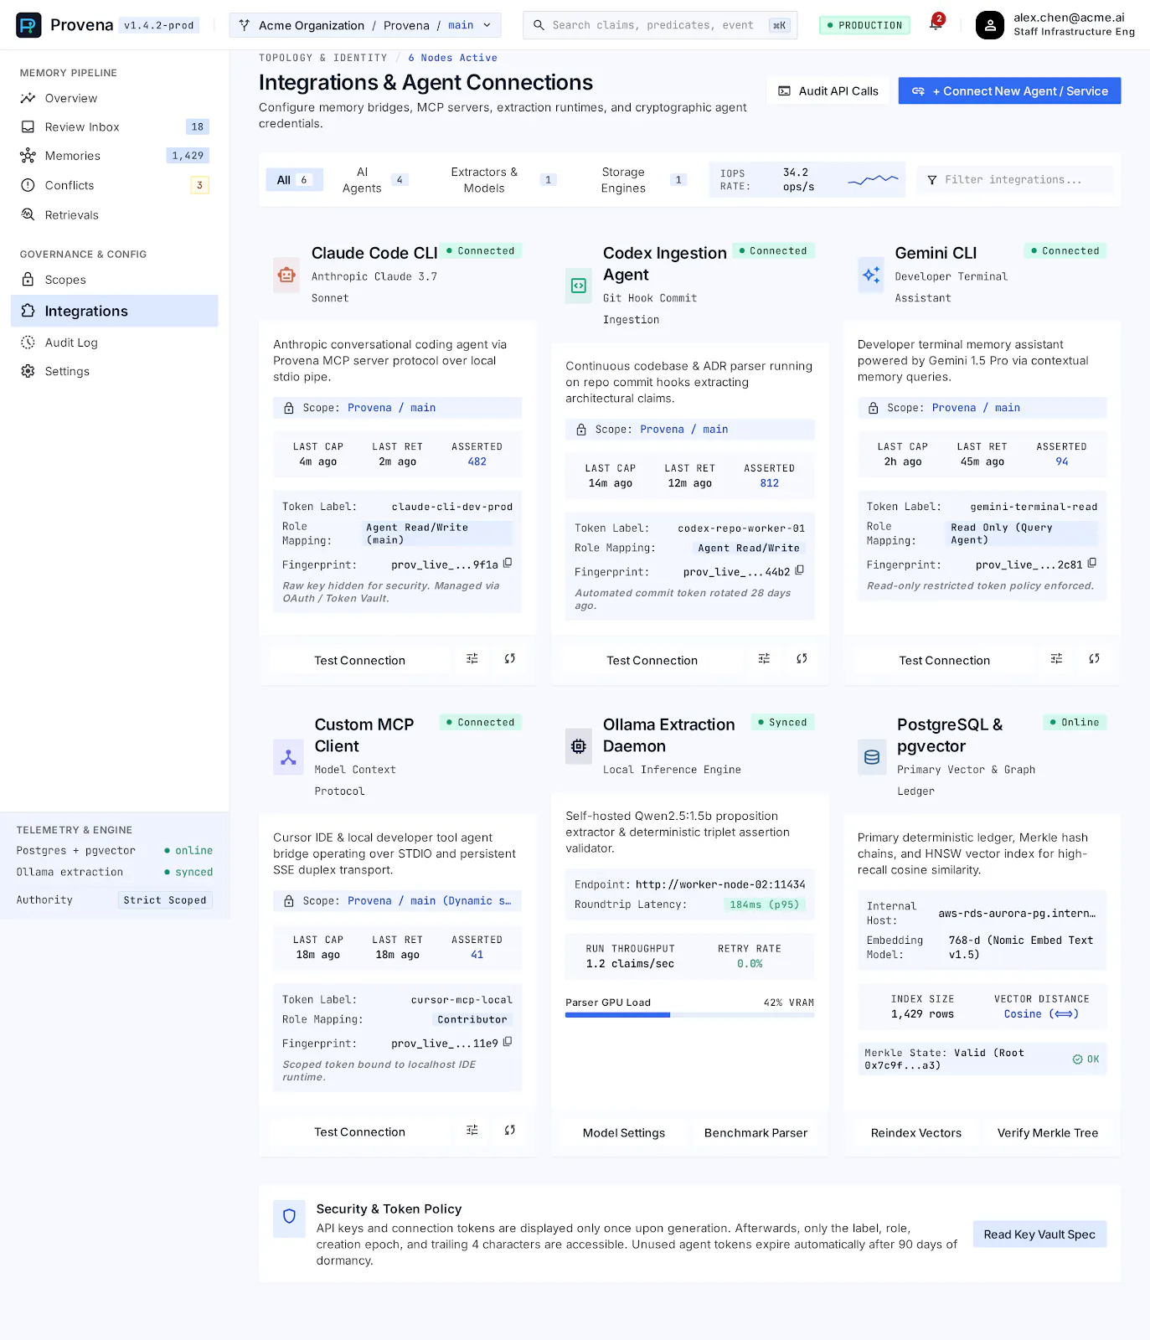1150x1340 pixels.
Task: Refresh the Claude Code CLI connection
Action: 509,659
